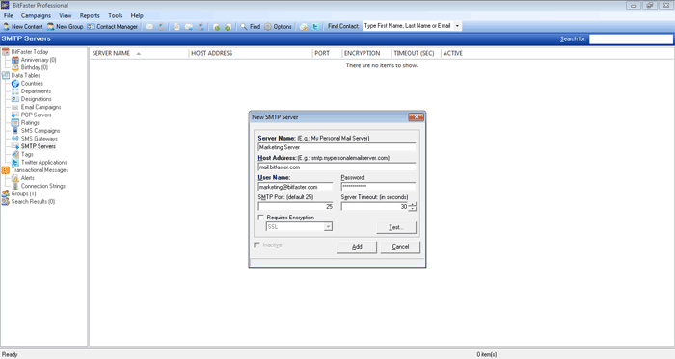Open the SSL encryption type dropdown
675x359 pixels.
(328, 227)
